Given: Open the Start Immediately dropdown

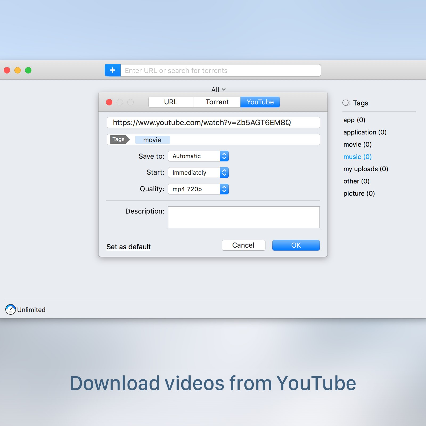Looking at the screenshot, I should click(198, 173).
